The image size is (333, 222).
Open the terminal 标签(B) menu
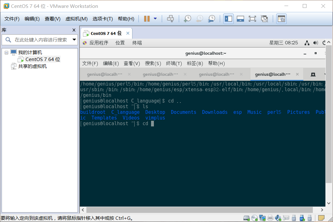tap(195, 63)
